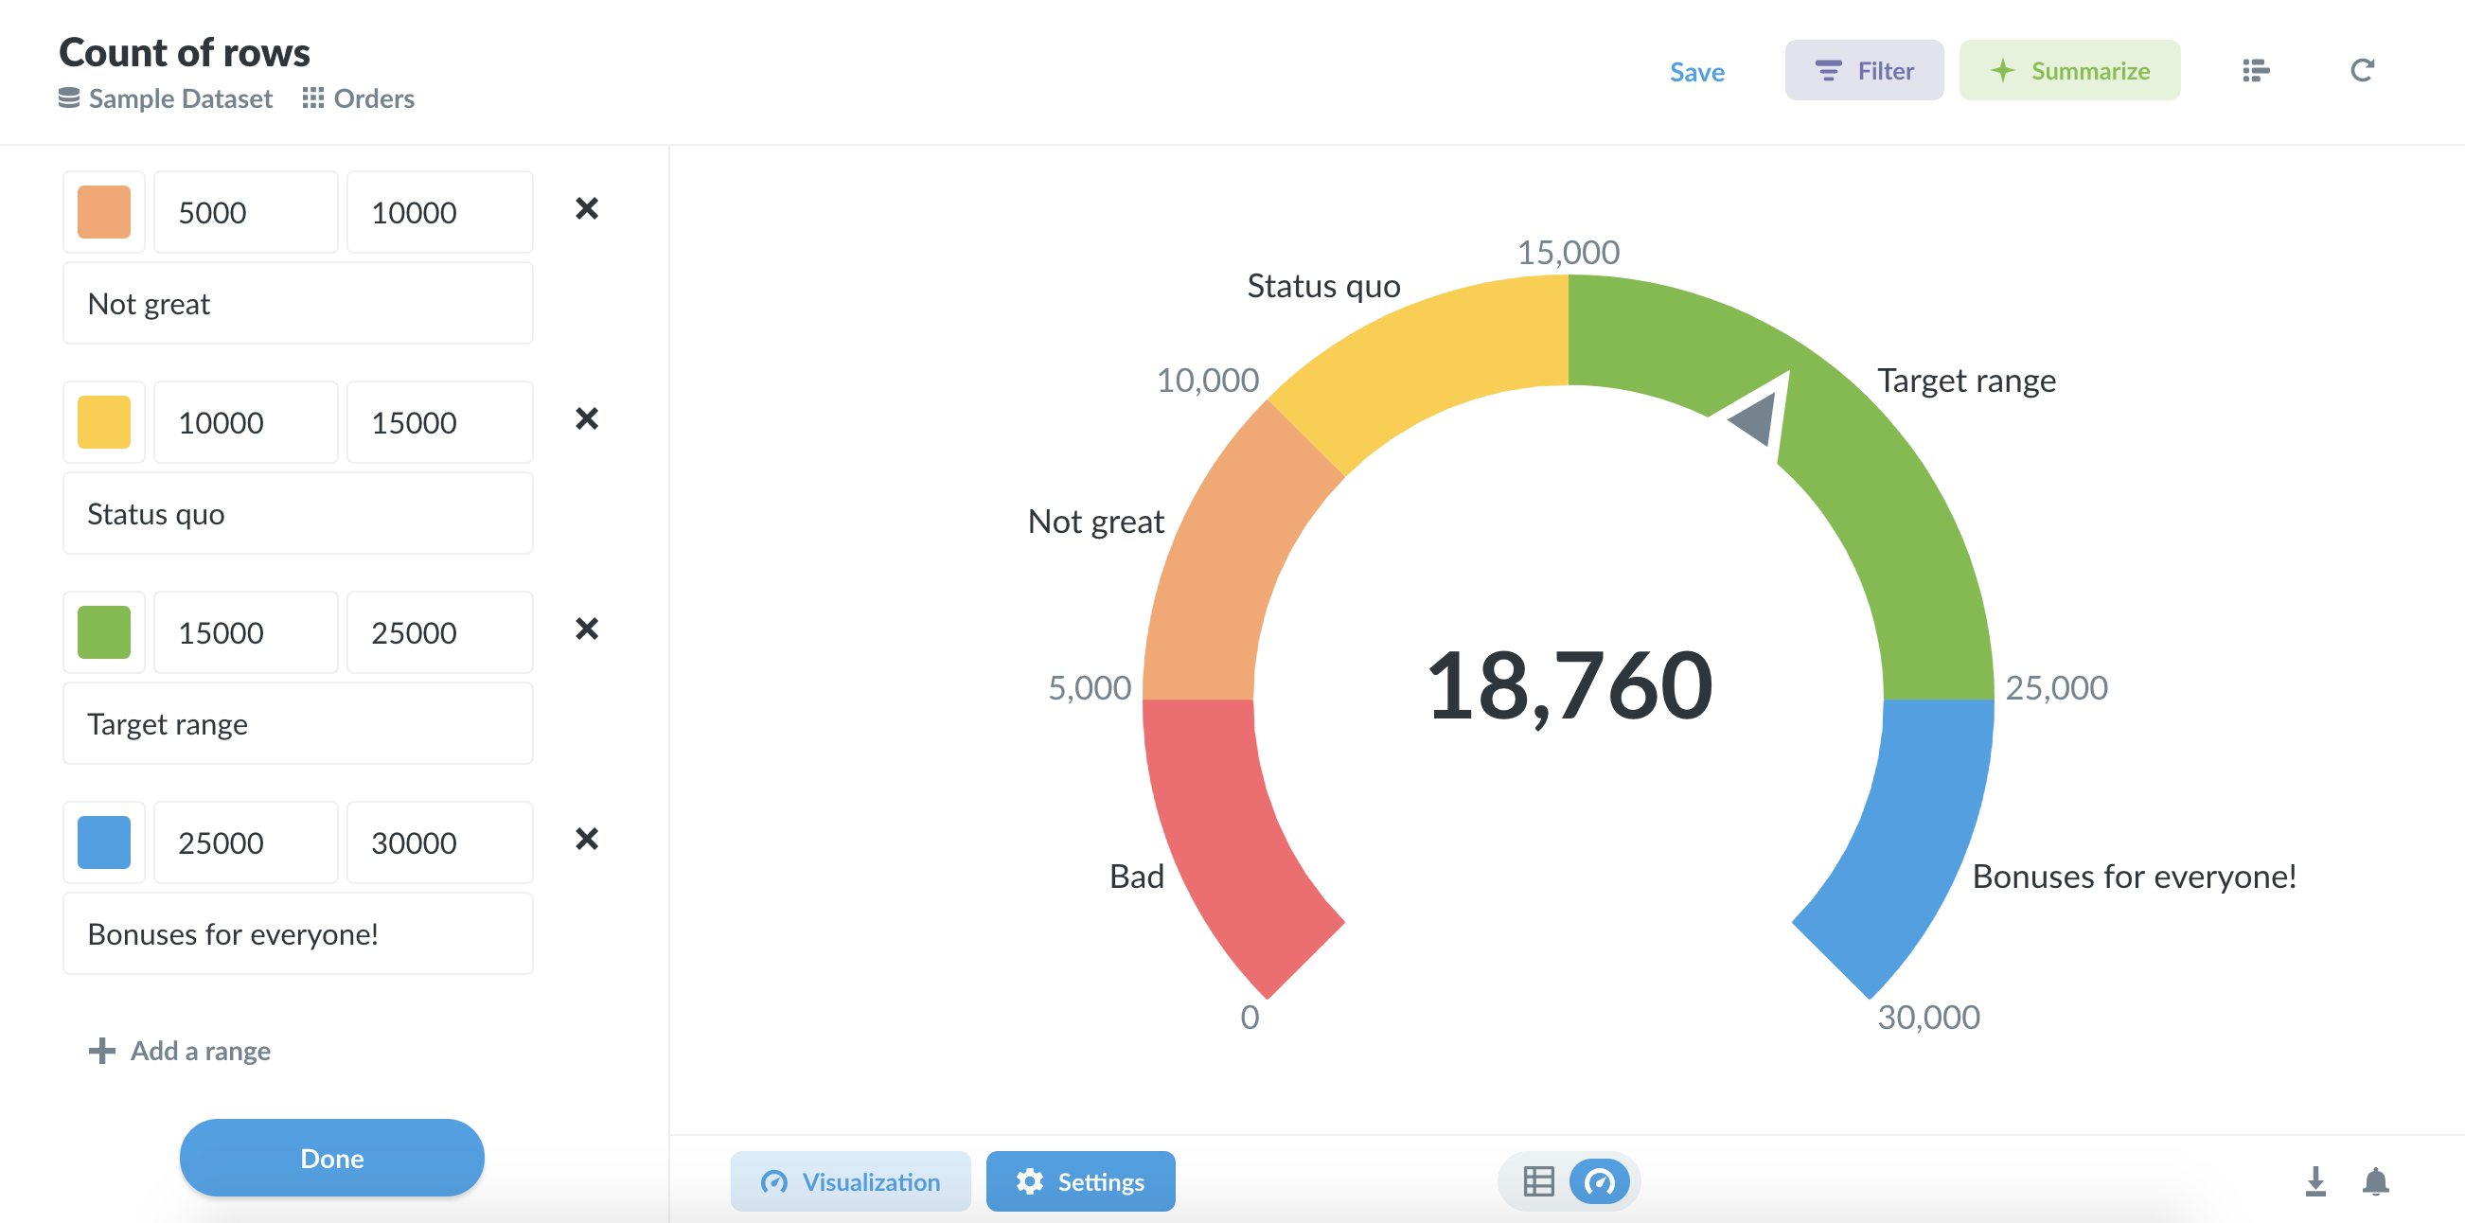2465x1223 pixels.
Task: Open the green Target range color swatch
Action: click(x=104, y=632)
